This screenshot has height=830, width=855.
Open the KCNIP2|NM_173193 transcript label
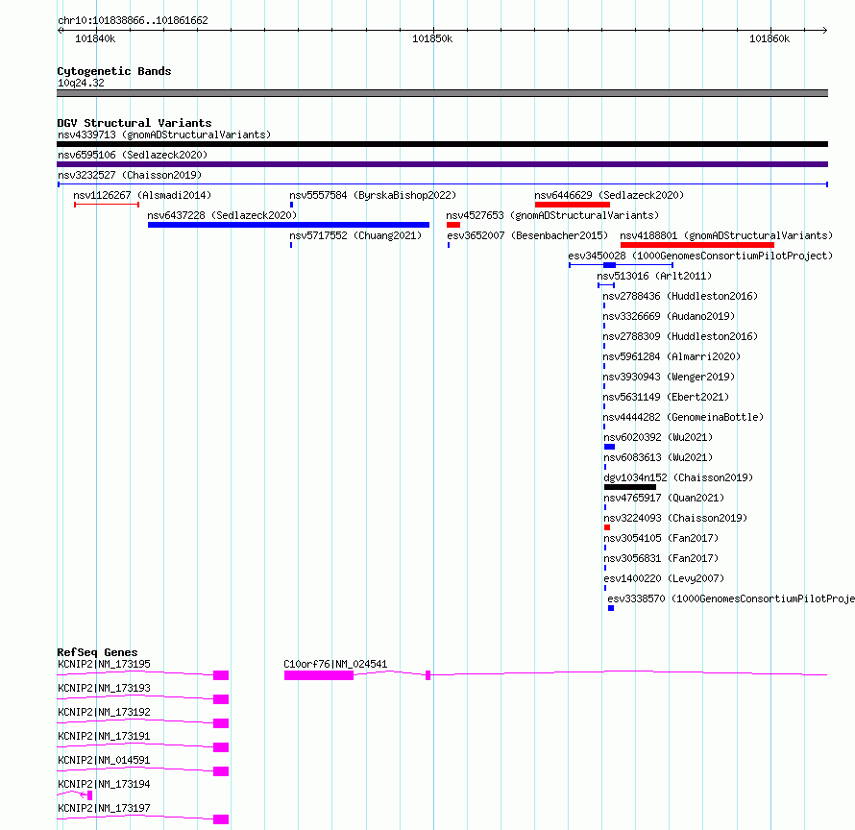point(104,688)
